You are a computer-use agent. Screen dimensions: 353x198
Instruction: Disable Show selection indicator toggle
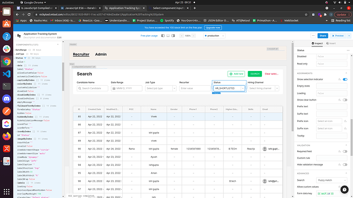click(x=345, y=80)
